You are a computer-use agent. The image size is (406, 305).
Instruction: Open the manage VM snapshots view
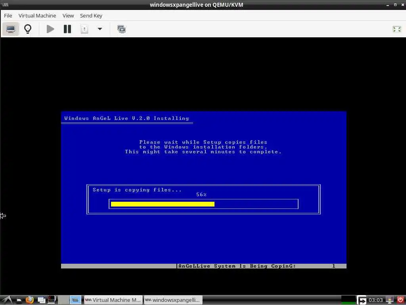coord(121,29)
